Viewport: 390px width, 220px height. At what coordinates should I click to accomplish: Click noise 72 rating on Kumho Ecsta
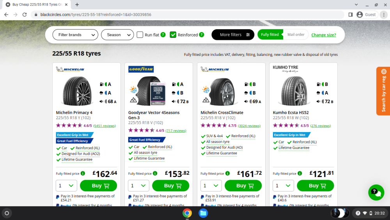325,102
